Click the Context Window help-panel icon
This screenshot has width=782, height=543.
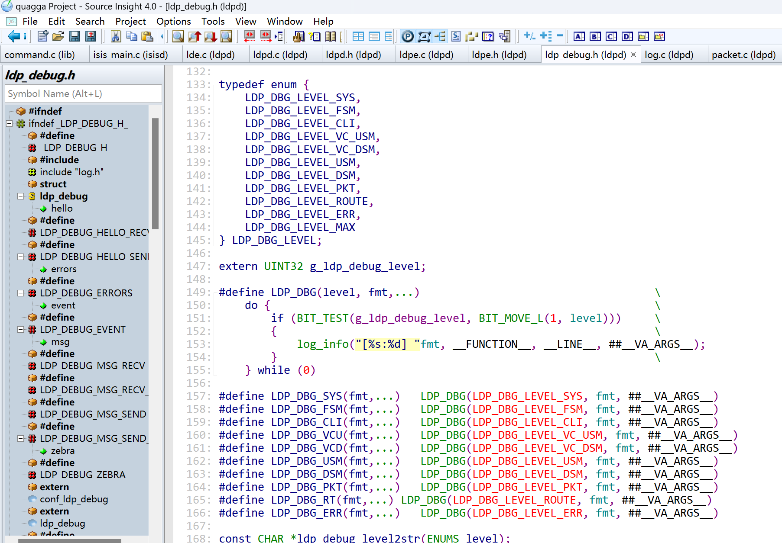pyautogui.click(x=488, y=36)
